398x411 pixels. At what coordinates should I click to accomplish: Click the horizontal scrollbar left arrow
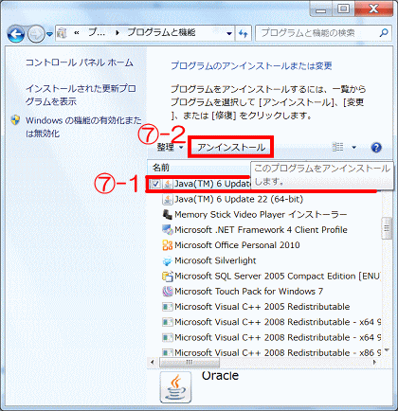pos(153,362)
